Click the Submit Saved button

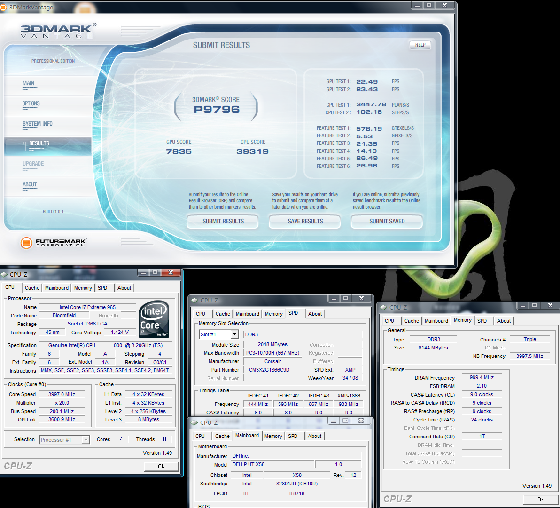[387, 222]
